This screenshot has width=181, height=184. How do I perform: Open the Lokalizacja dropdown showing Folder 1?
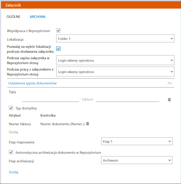(115, 39)
